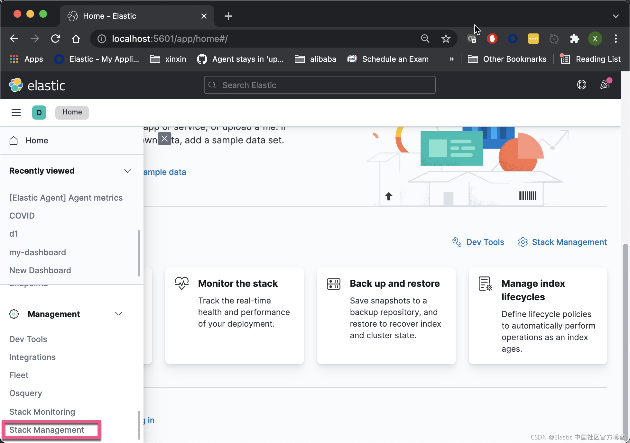Collapse the Recently viewed section
The image size is (630, 443).
[x=127, y=171]
